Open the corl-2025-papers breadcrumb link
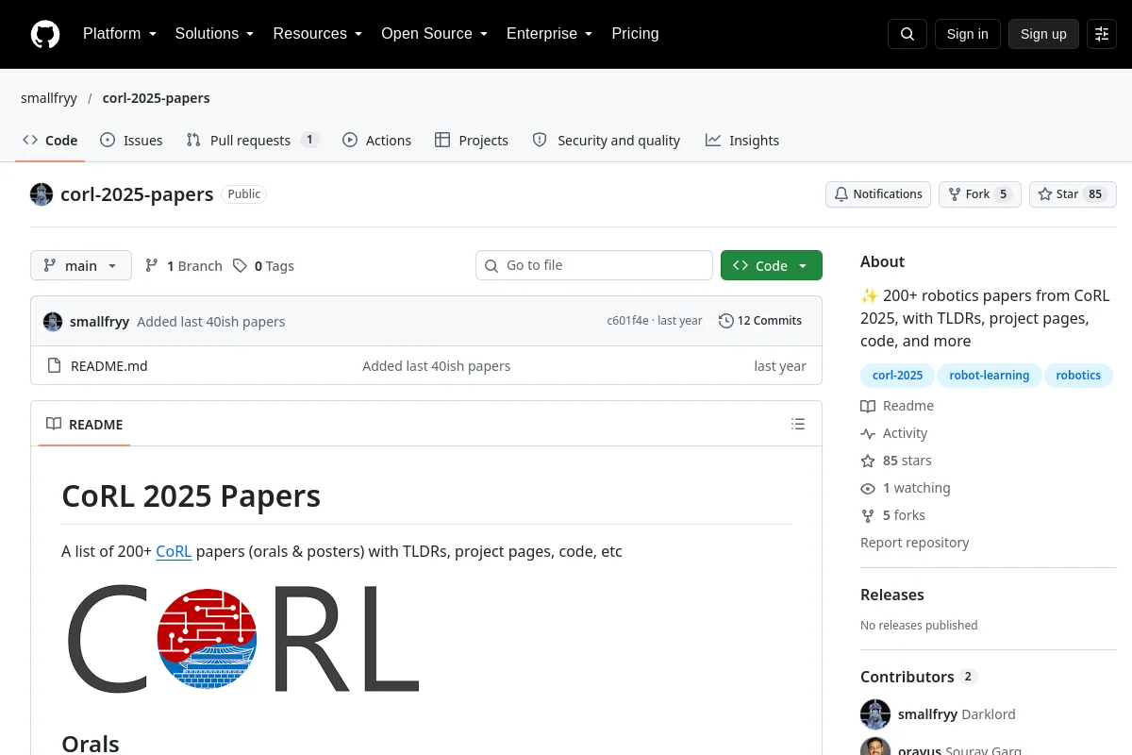1132x755 pixels. click(x=157, y=98)
